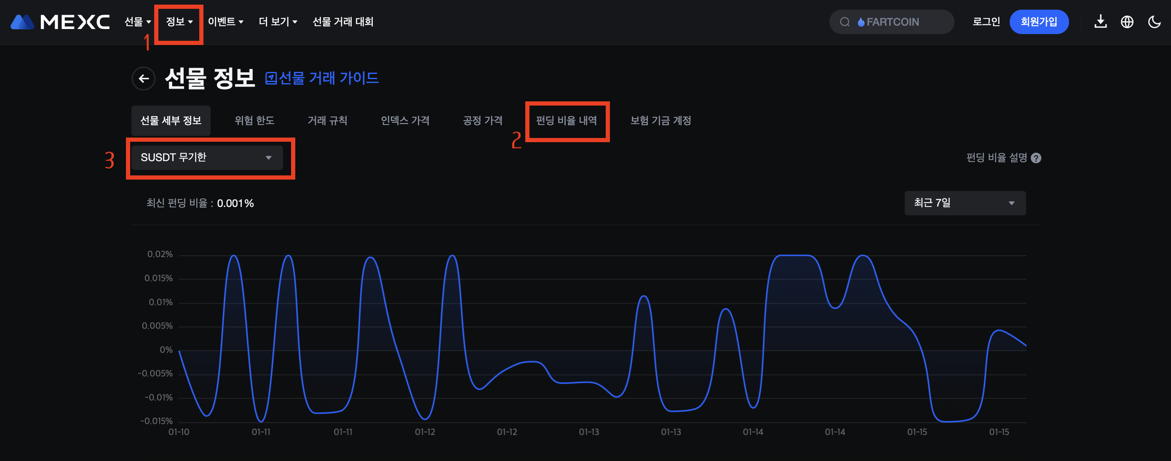Click the 로그인 link

pyautogui.click(x=986, y=22)
